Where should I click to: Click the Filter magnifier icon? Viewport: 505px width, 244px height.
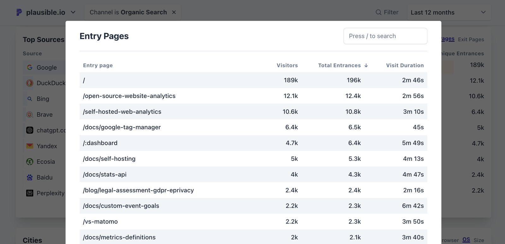378,12
